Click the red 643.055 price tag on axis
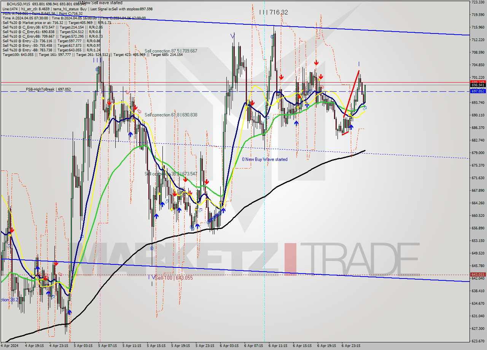This screenshot has height=350, width=487. tap(478, 274)
